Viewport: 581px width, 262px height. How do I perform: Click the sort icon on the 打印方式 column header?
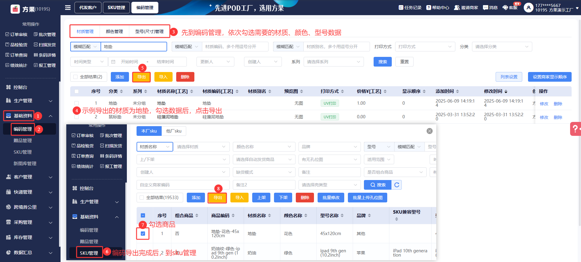[342, 91]
